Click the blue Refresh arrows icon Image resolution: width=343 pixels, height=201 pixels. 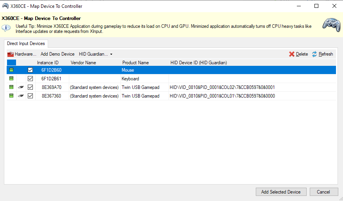click(314, 54)
